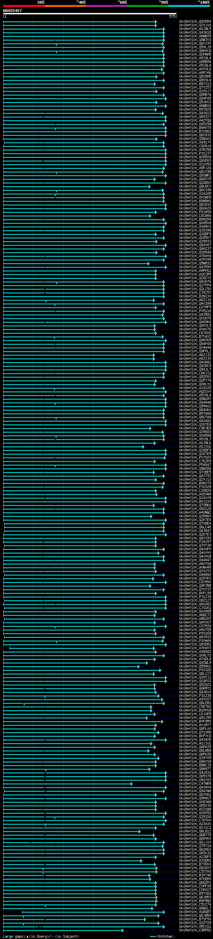Click the query name BB922427
The width and height of the screenshot is (213, 939).
12,11
